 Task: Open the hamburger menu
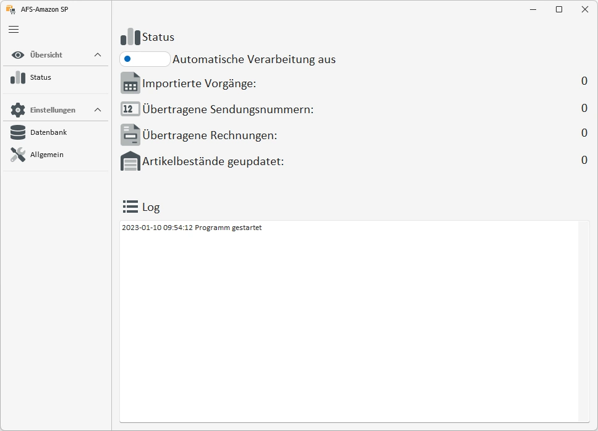pyautogui.click(x=14, y=29)
